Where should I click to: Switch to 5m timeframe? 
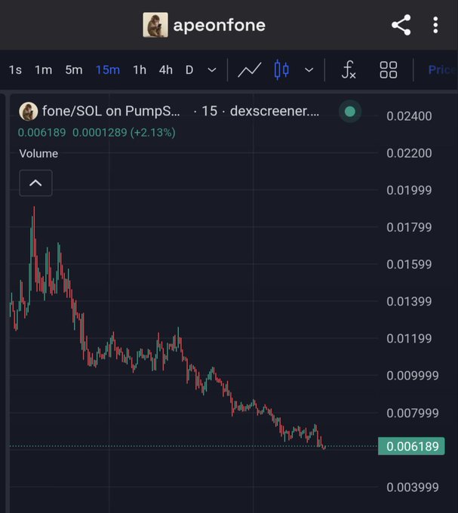click(x=74, y=69)
